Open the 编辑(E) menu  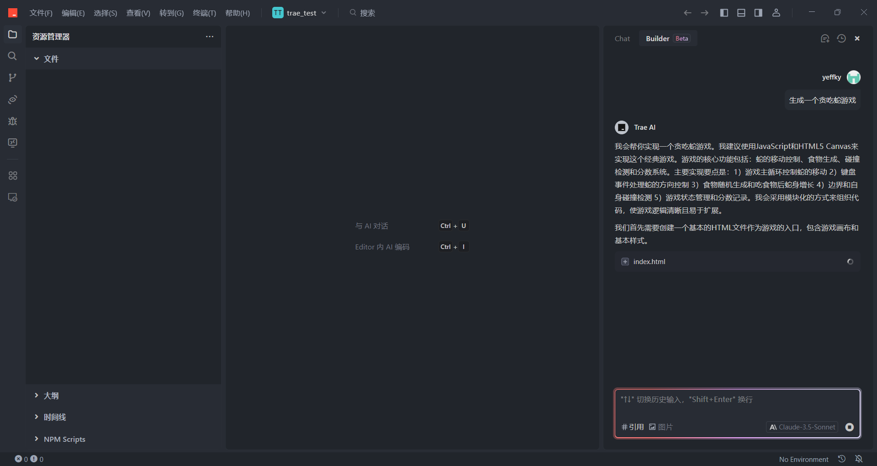pos(73,13)
